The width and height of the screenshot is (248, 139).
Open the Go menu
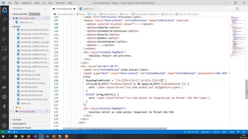click(x=44, y=3)
